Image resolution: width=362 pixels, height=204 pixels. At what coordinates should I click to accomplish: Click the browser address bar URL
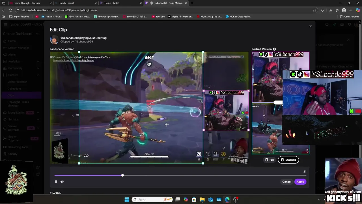pos(59,10)
